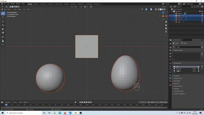Expand the Vertex Colors panel
Viewport: 204px width, 115px height.
coord(178,79)
